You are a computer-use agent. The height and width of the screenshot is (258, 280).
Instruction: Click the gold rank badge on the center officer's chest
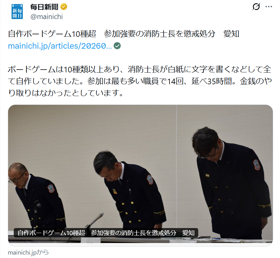point(115,192)
